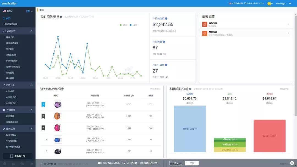This screenshot has height=167, width=297.
Task: Click the 手机版下载 download button
Action: [x=18, y=156]
